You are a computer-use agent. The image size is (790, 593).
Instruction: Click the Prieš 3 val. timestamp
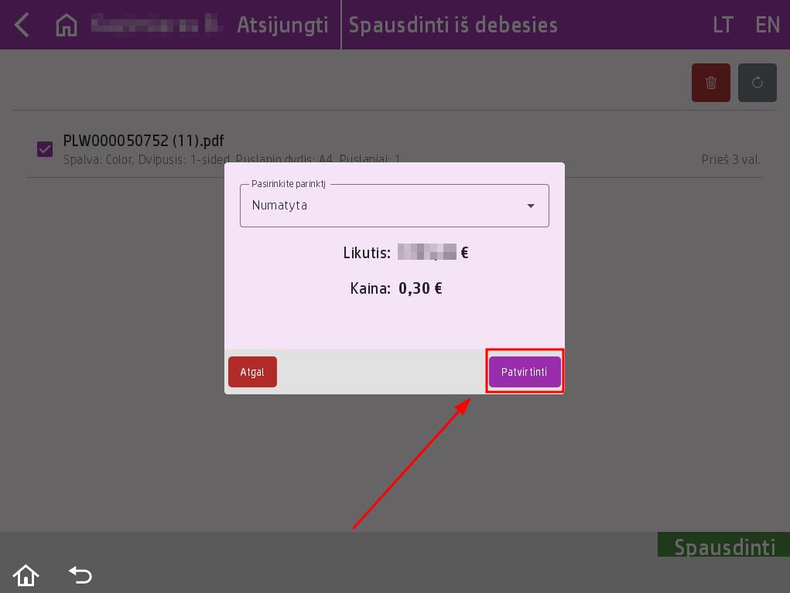pos(730,160)
